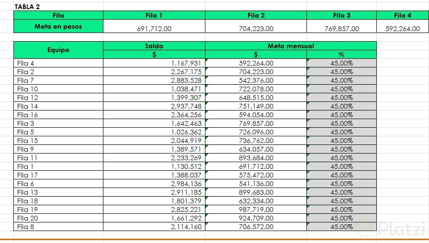Select the '%' subheader cell

tap(341, 55)
